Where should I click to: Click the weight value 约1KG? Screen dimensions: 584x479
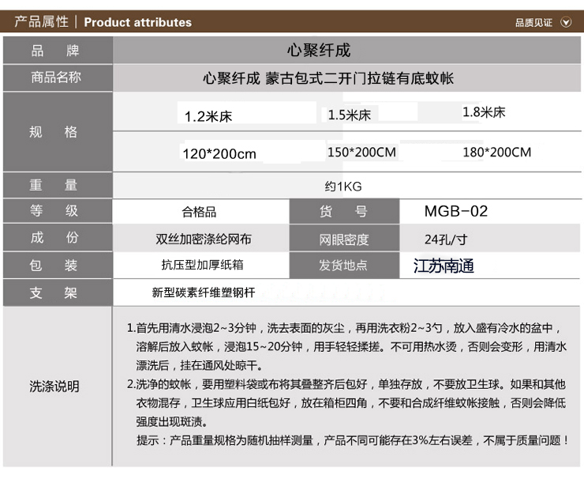pos(343,187)
